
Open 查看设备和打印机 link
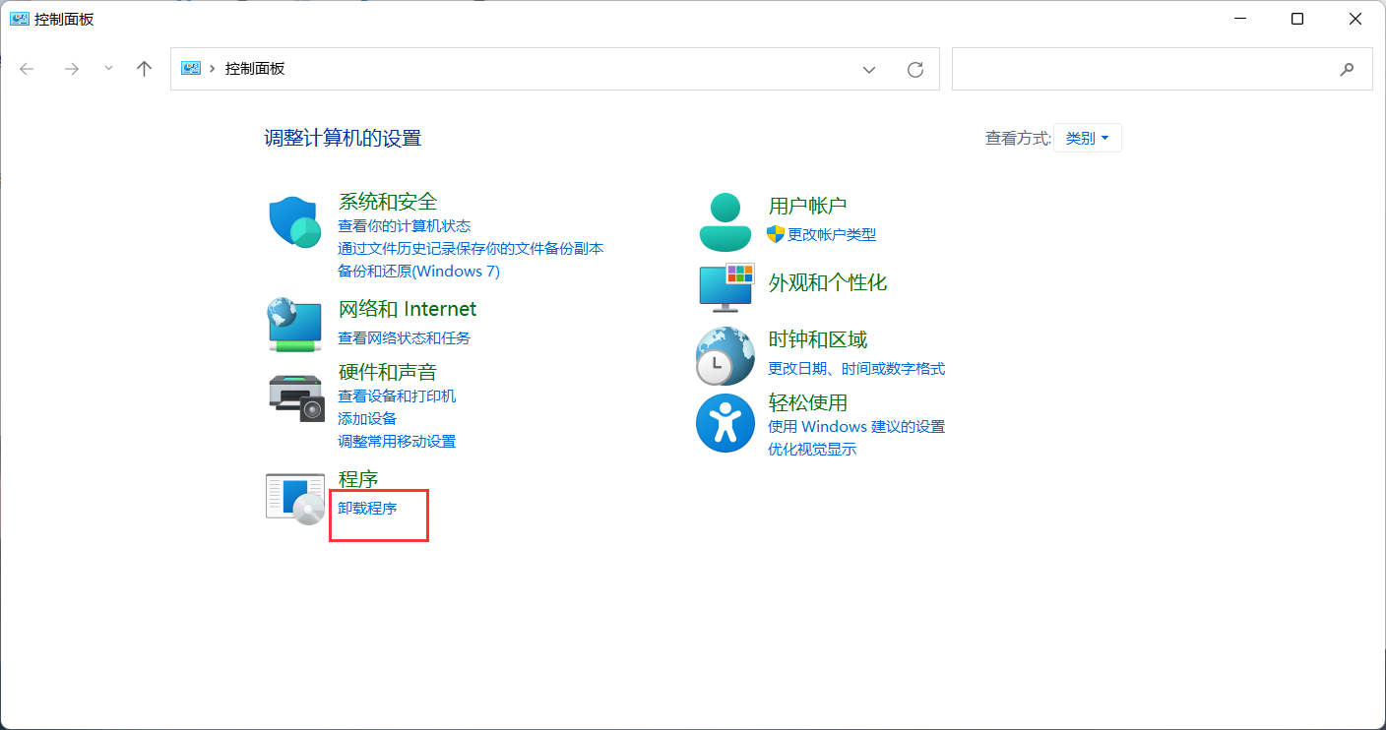pyautogui.click(x=397, y=395)
